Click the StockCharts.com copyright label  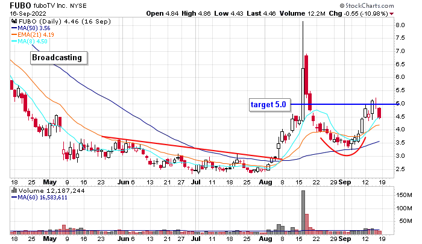[x=367, y=5]
